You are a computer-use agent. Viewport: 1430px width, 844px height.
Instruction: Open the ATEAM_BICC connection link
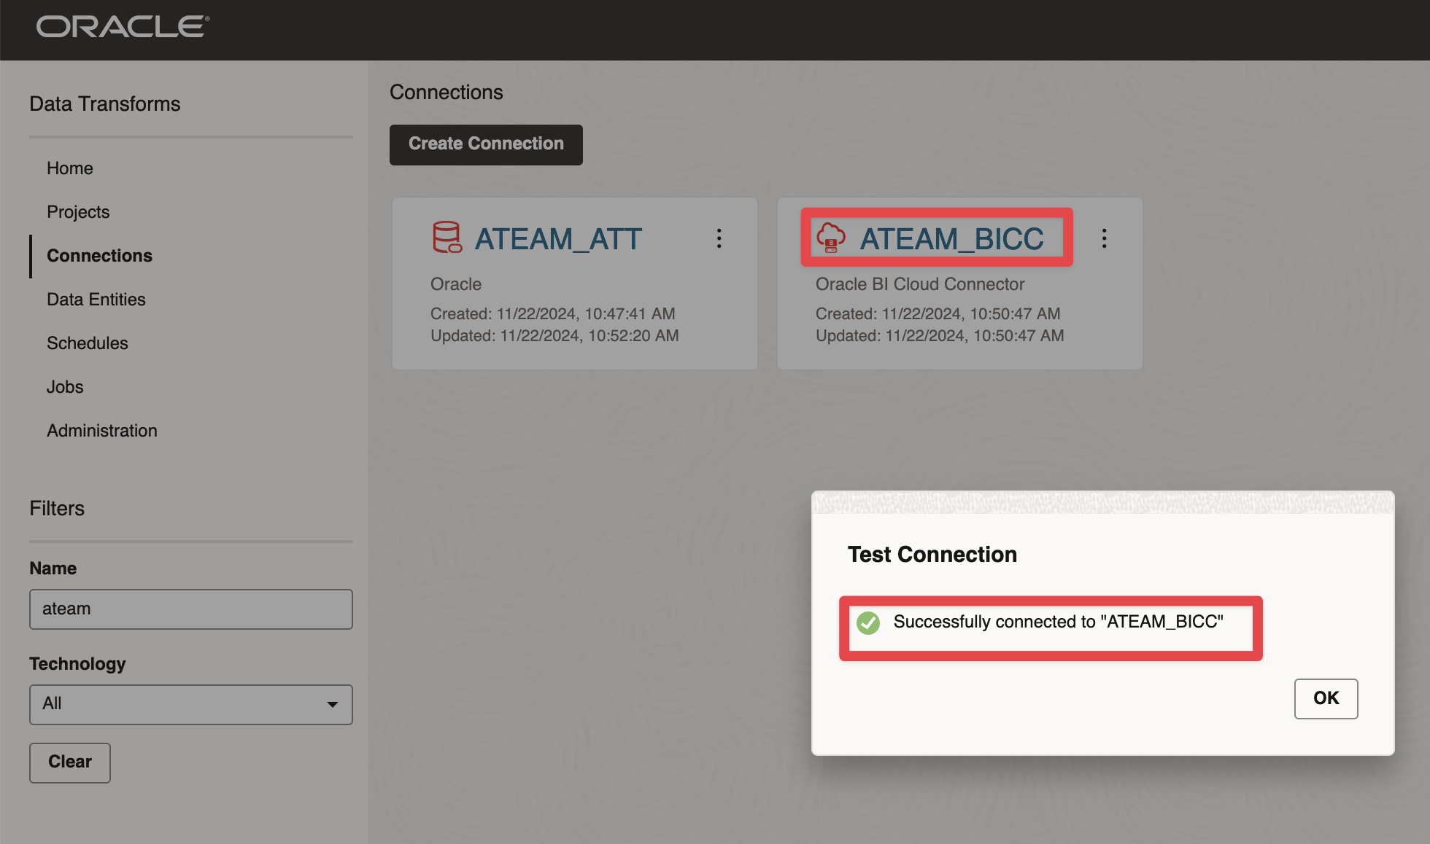click(x=951, y=239)
